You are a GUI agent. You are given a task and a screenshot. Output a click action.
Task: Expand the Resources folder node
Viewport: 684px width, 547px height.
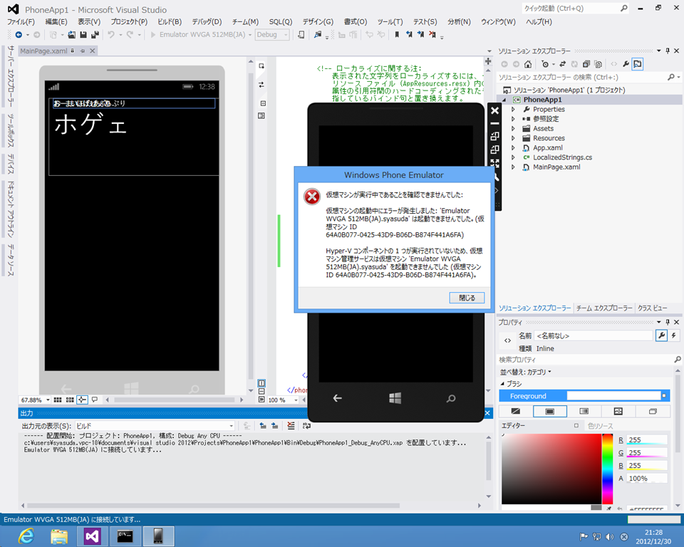tap(513, 138)
